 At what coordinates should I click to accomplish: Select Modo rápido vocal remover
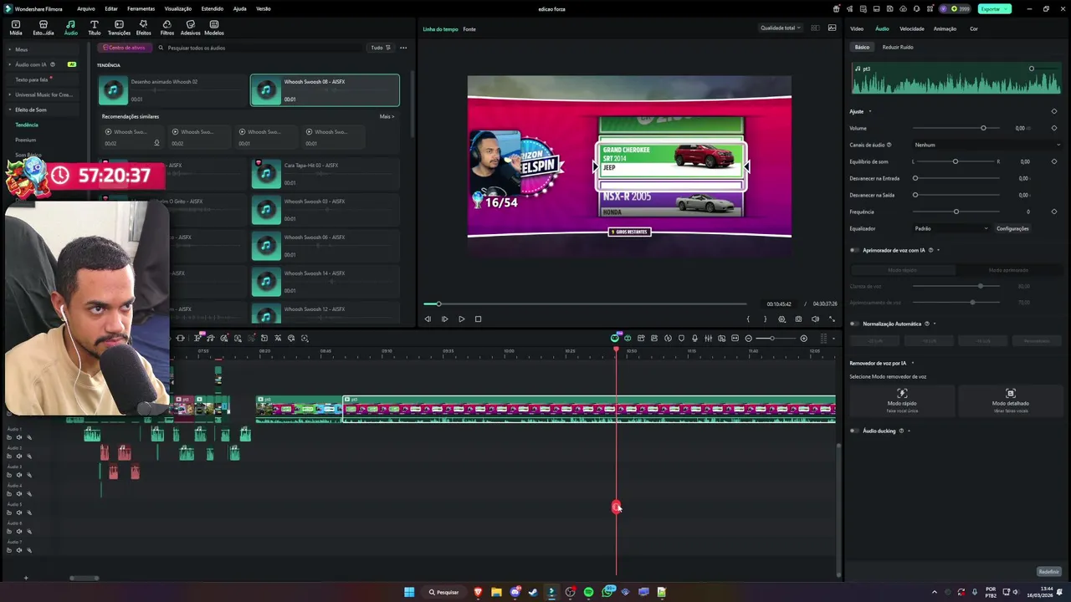[901, 400]
